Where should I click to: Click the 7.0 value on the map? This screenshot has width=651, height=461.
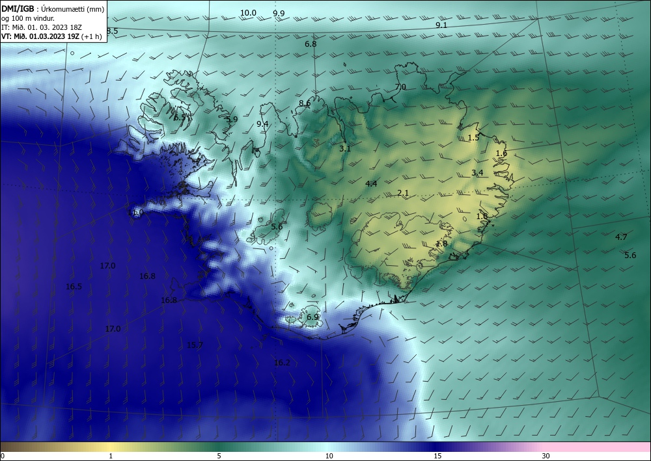click(x=400, y=87)
